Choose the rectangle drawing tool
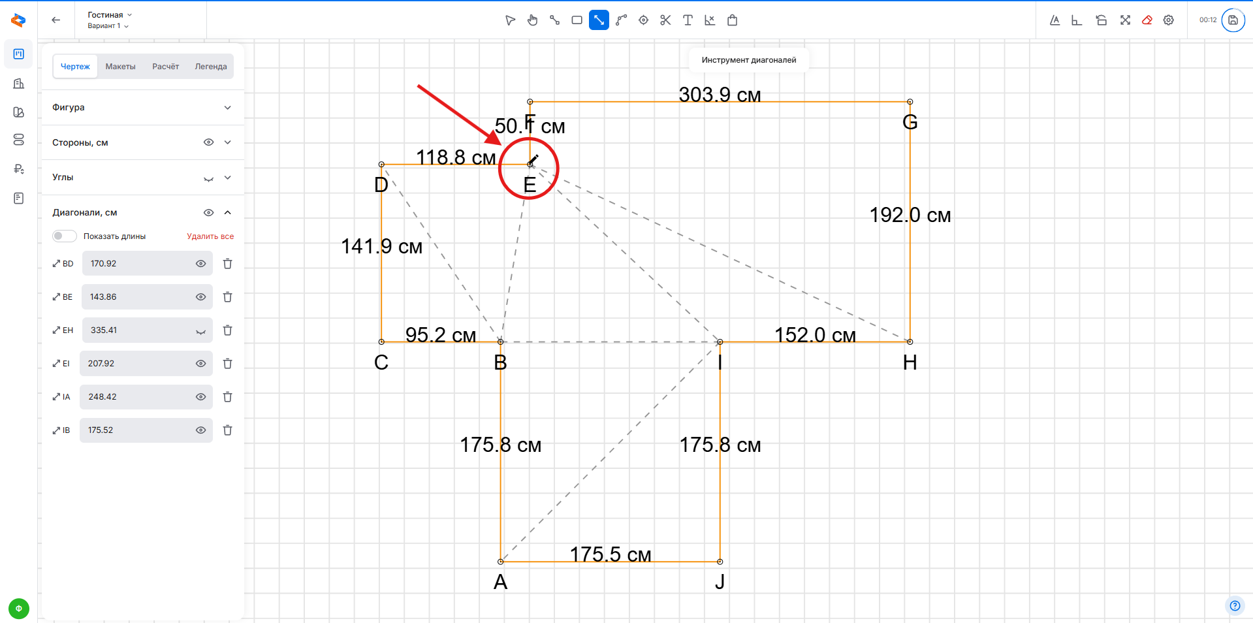This screenshot has height=623, width=1253. (577, 20)
